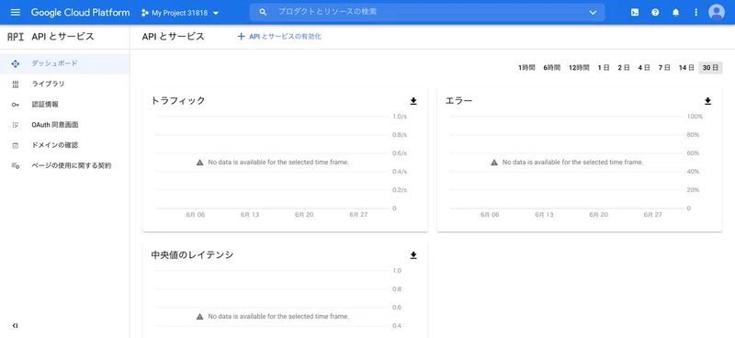This screenshot has height=338, width=735.
Task: Select ダッシュボード in the sidebar
Action: click(64, 63)
